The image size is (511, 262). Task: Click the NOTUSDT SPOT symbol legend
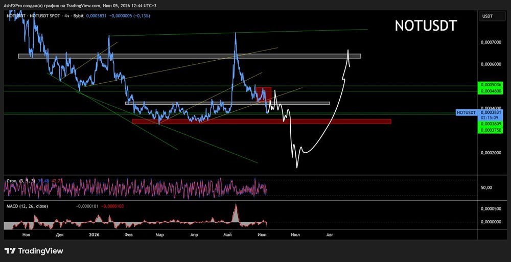click(45, 16)
